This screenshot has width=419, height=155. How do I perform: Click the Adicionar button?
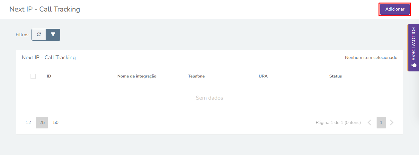(x=395, y=9)
